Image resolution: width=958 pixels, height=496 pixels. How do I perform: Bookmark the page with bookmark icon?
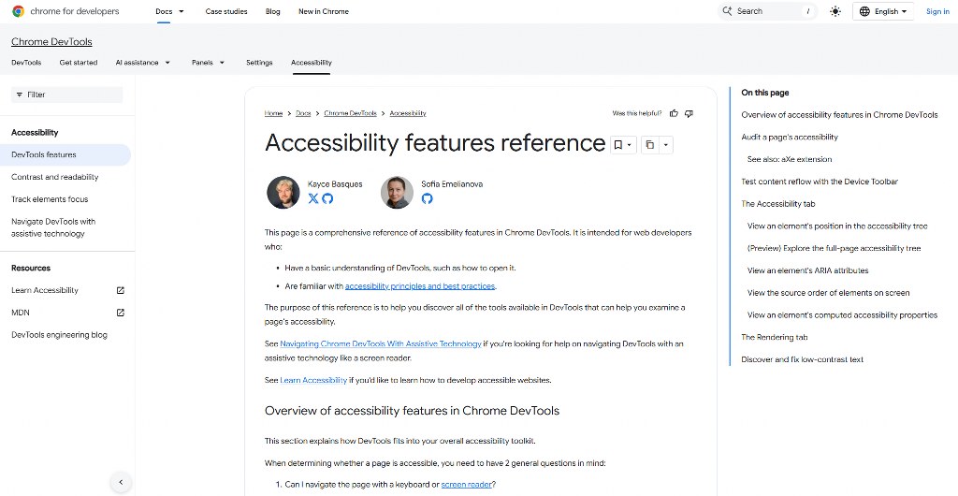click(x=617, y=145)
